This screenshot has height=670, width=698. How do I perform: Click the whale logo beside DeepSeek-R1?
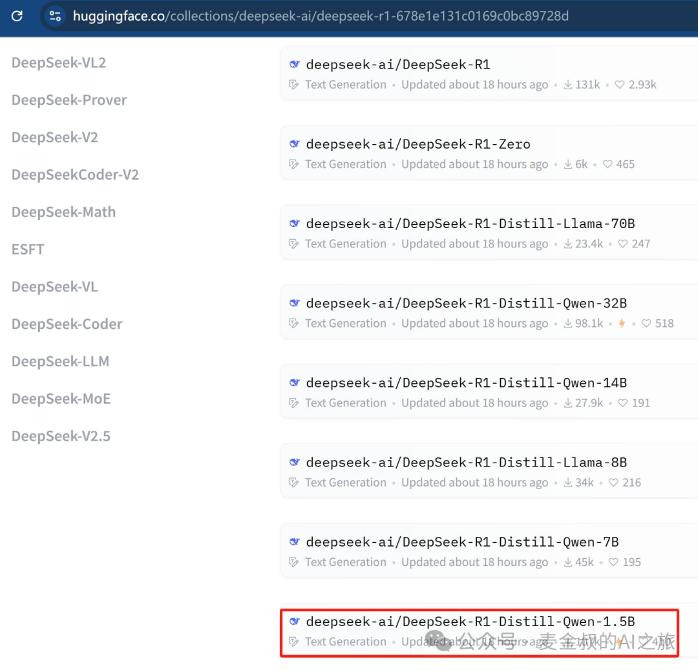click(294, 65)
